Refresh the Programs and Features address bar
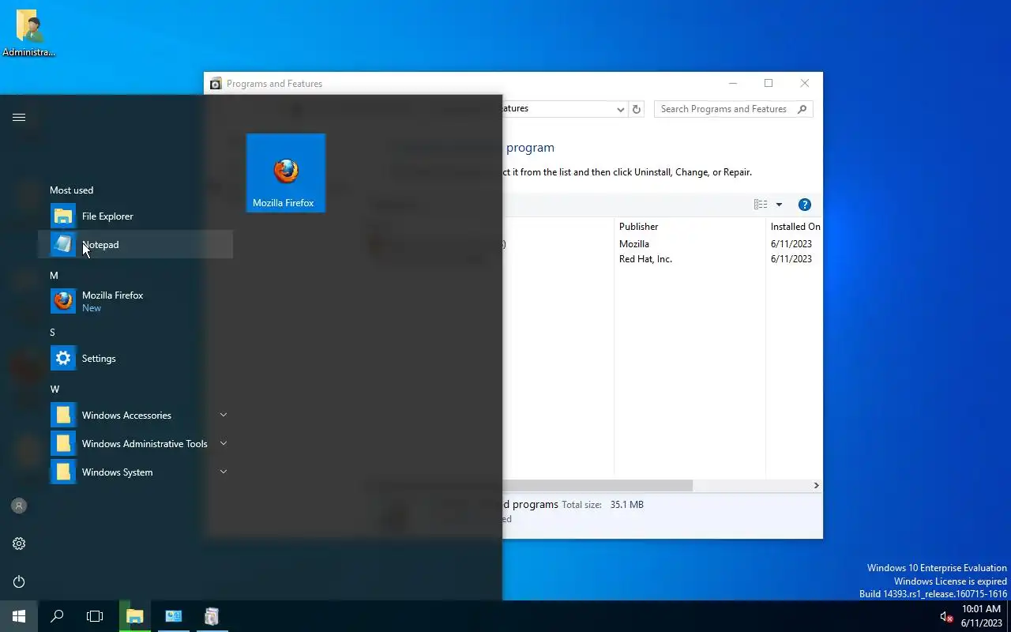Viewport: 1011px width, 632px height. [x=637, y=109]
